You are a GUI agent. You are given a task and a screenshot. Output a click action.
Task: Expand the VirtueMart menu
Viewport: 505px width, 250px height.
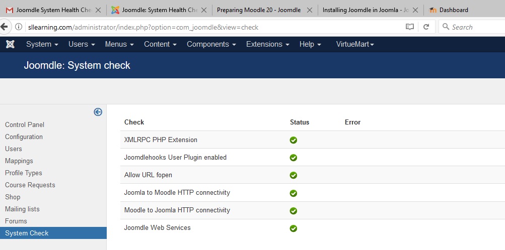pyautogui.click(x=355, y=44)
